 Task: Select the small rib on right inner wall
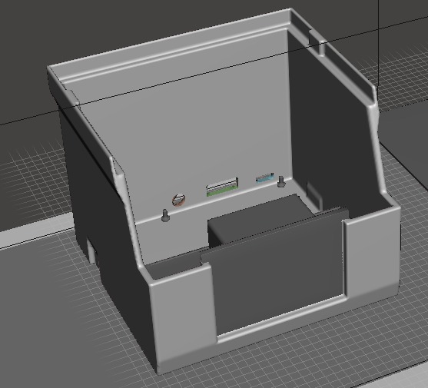pos(314,194)
